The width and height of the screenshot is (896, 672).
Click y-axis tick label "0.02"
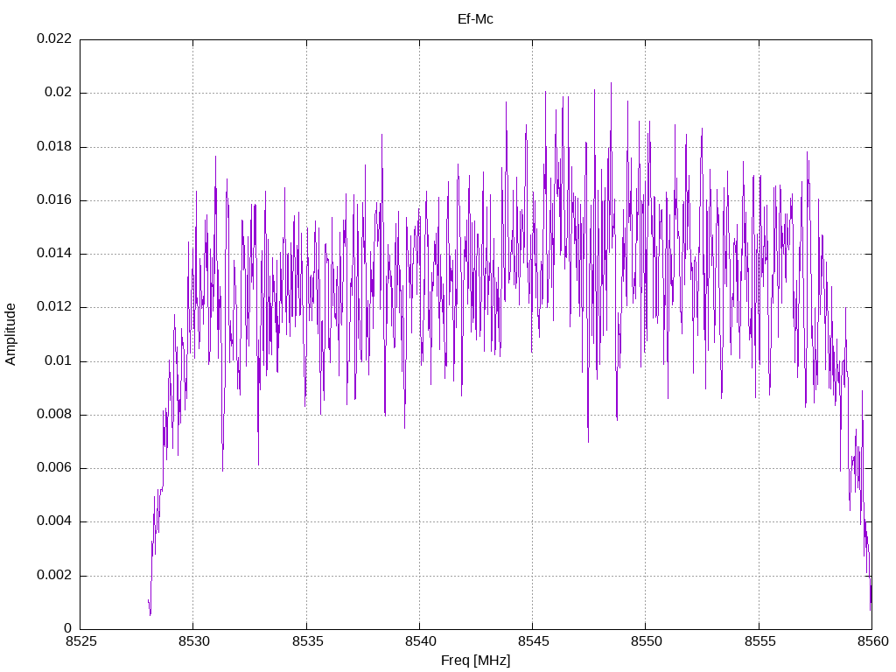tap(59, 93)
